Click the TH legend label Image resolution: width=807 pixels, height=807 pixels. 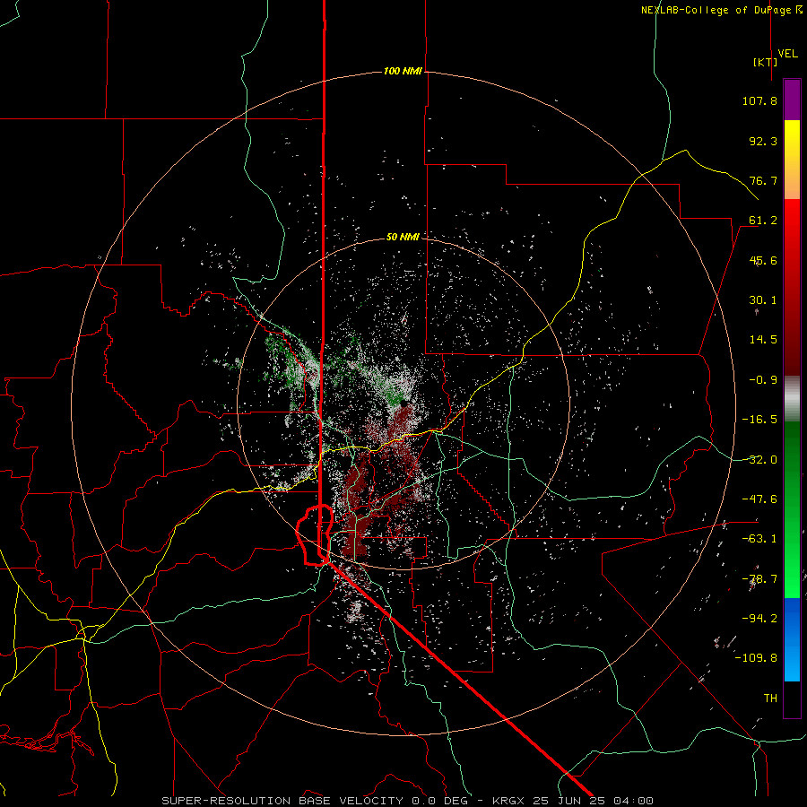770,699
